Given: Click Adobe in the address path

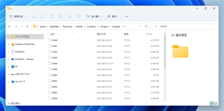Looking at the screenshot, I should 79,26.
